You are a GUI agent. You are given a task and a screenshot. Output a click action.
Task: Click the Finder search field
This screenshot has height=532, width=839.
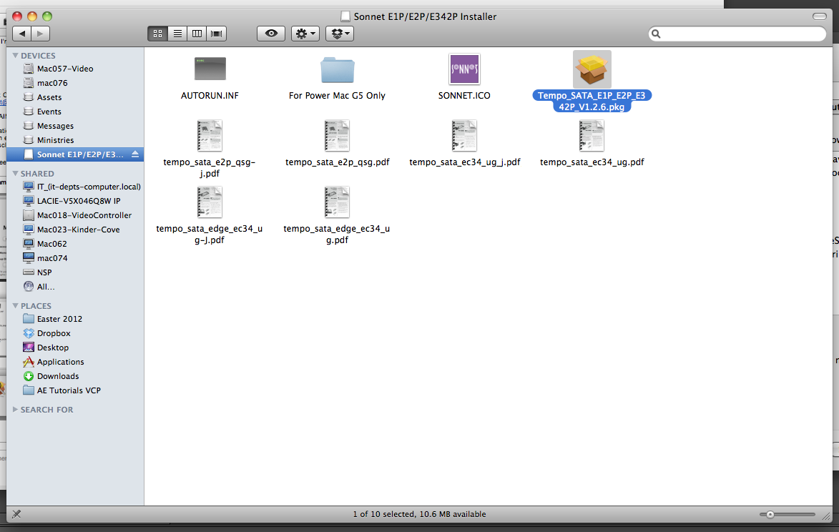tap(737, 34)
